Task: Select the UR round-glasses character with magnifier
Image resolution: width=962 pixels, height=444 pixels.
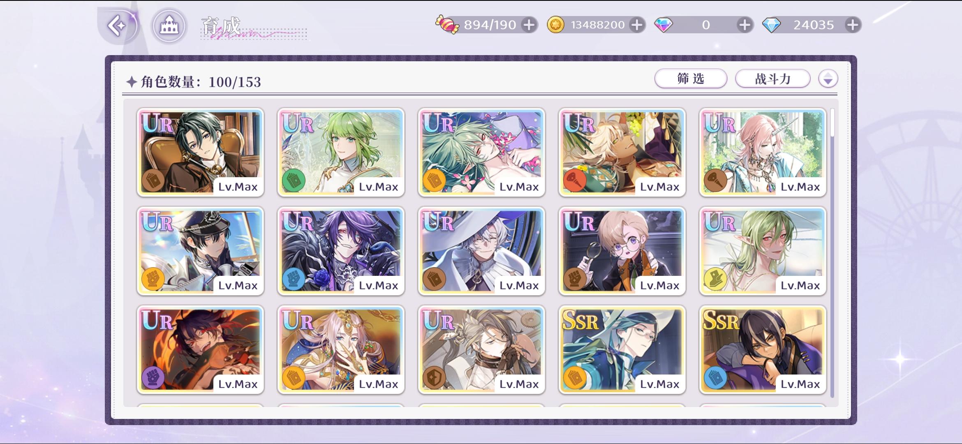Action: pyautogui.click(x=622, y=251)
